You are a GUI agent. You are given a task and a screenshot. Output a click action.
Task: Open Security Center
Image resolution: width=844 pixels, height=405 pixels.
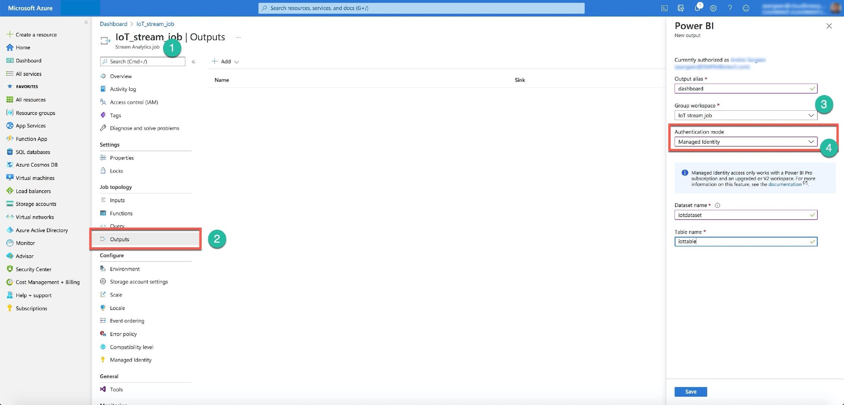tap(29, 269)
